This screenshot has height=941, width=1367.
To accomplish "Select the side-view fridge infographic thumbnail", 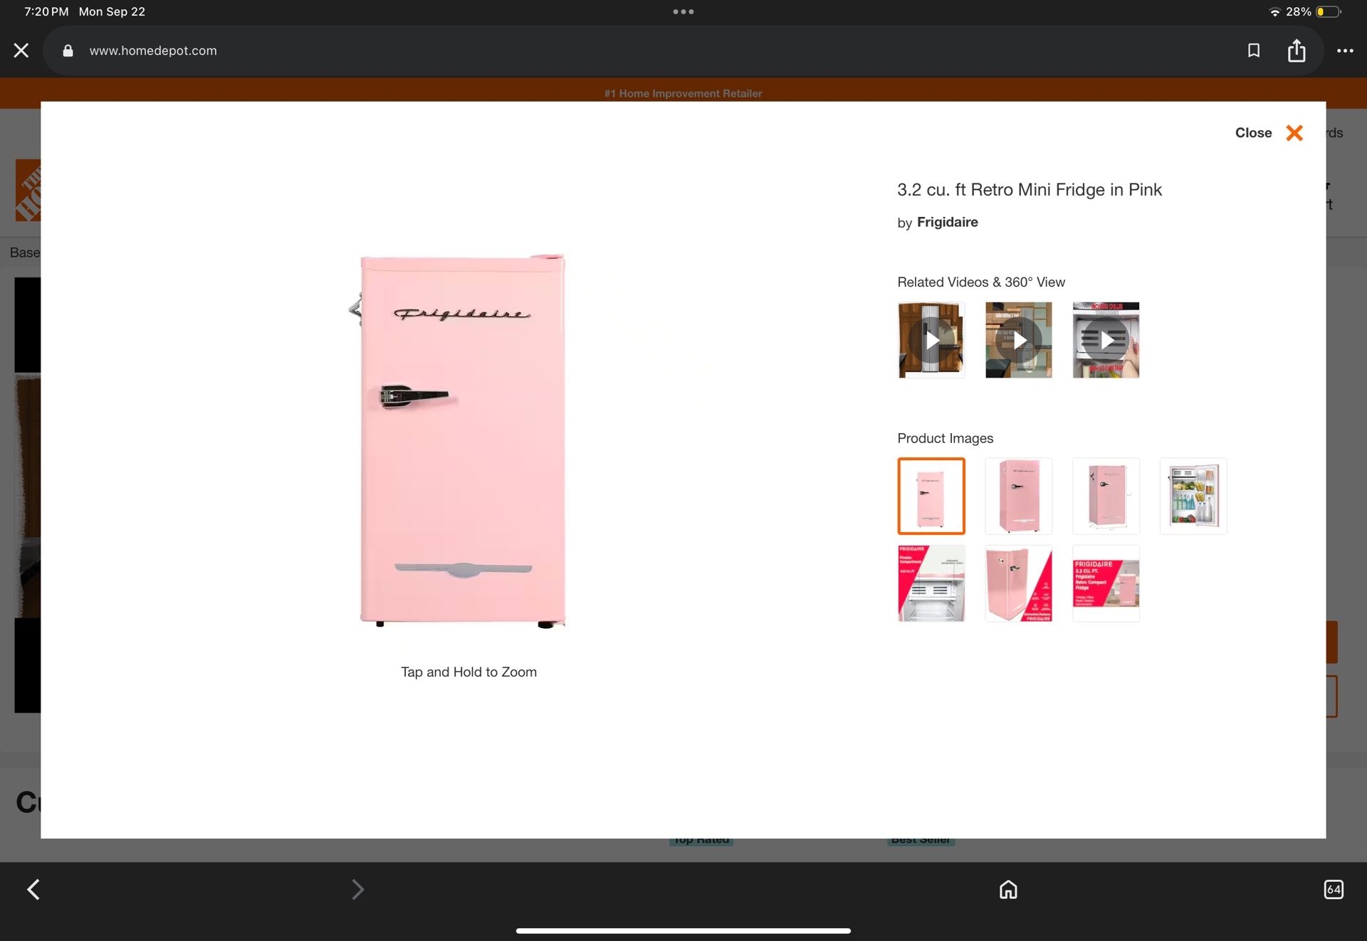I will (1019, 583).
